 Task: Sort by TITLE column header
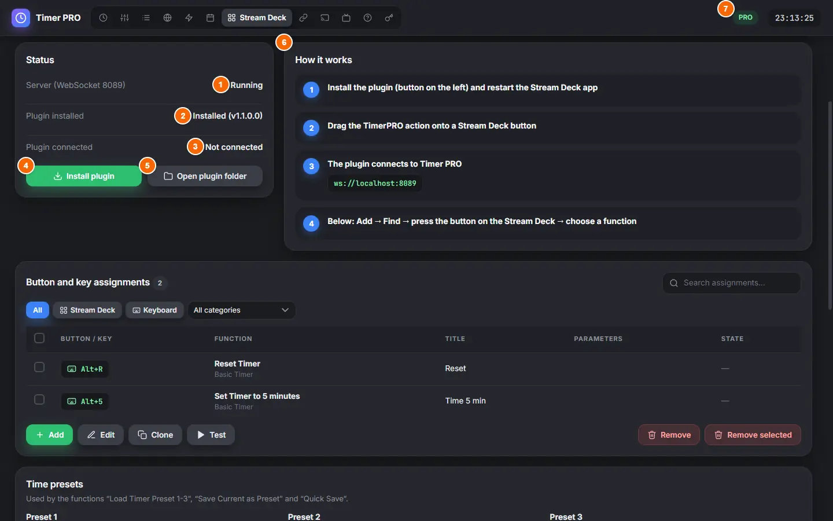click(455, 339)
